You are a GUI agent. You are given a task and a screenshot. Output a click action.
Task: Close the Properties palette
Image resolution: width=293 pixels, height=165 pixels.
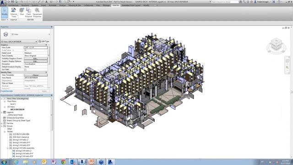click(52, 27)
